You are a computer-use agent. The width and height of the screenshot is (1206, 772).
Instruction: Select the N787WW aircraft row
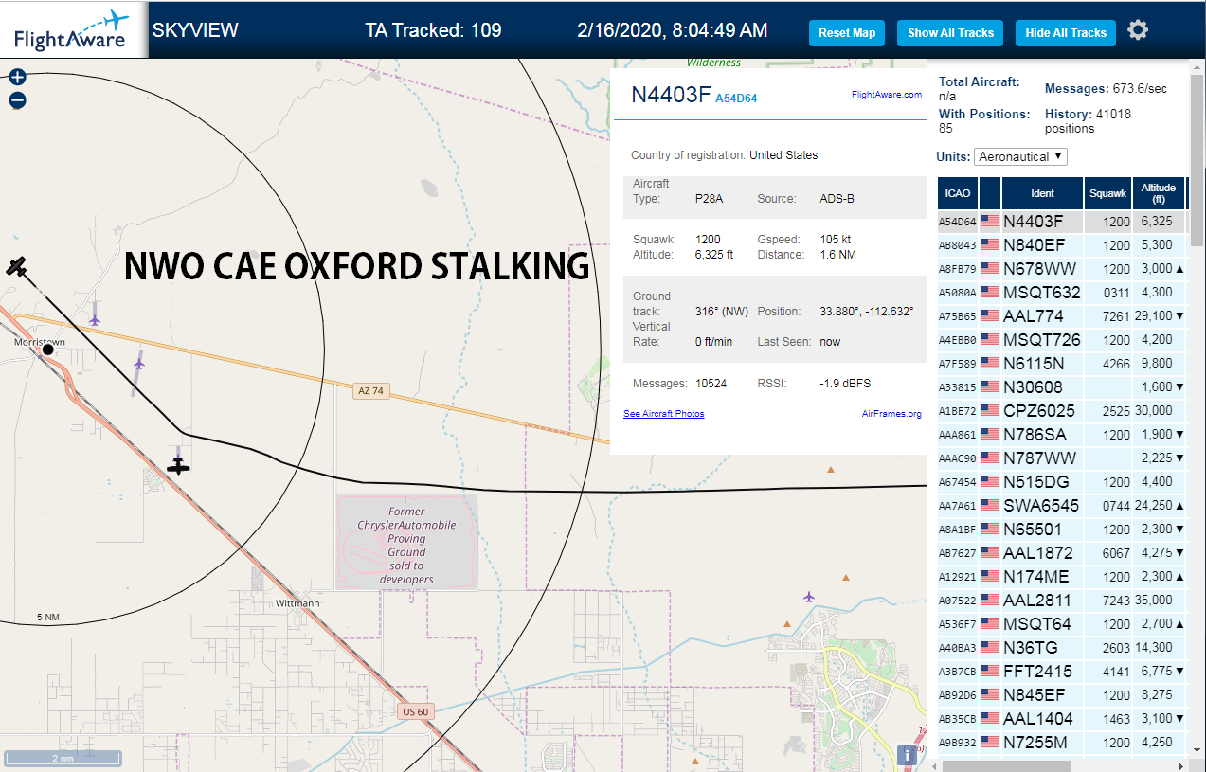pyautogui.click(x=1061, y=458)
